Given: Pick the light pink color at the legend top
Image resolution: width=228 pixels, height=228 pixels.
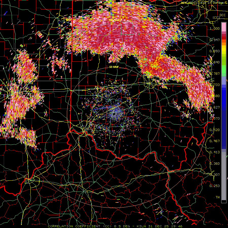Looking at the screenshot, I should (x=224, y=27).
